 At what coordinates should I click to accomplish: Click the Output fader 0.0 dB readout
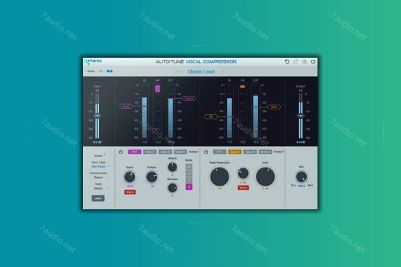(301, 142)
